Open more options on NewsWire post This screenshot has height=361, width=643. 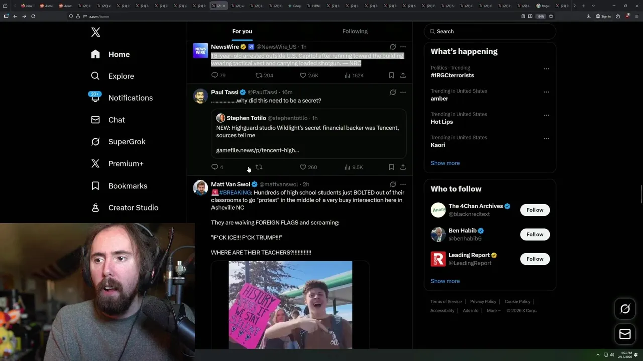pos(403,47)
